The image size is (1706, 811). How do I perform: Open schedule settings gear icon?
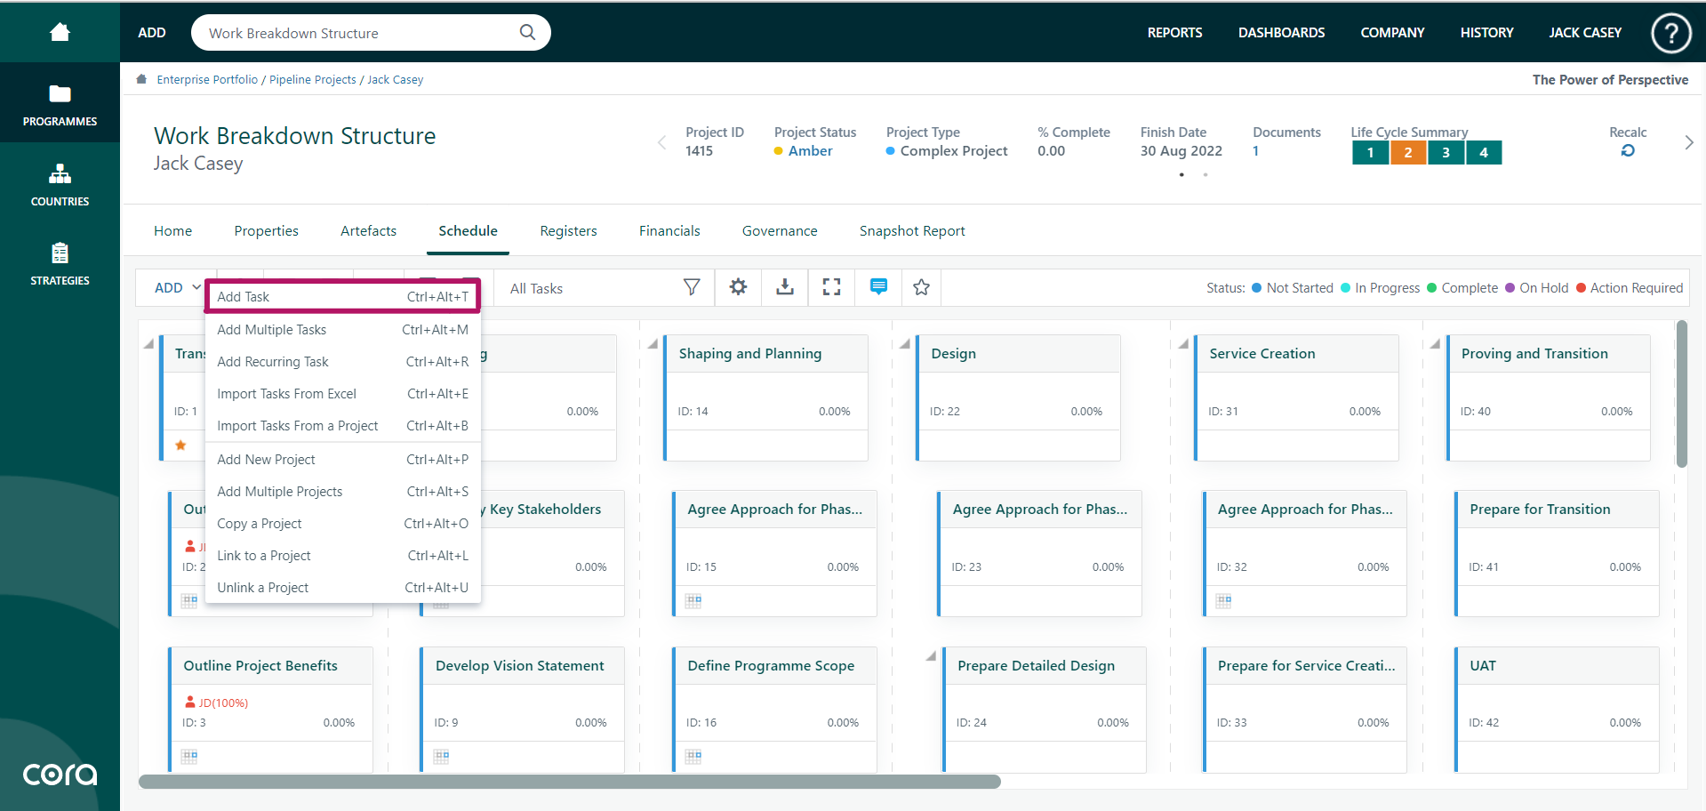coord(738,286)
